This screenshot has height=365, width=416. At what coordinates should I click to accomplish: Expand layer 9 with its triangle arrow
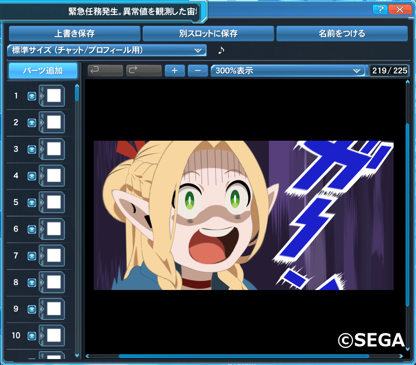click(42, 309)
